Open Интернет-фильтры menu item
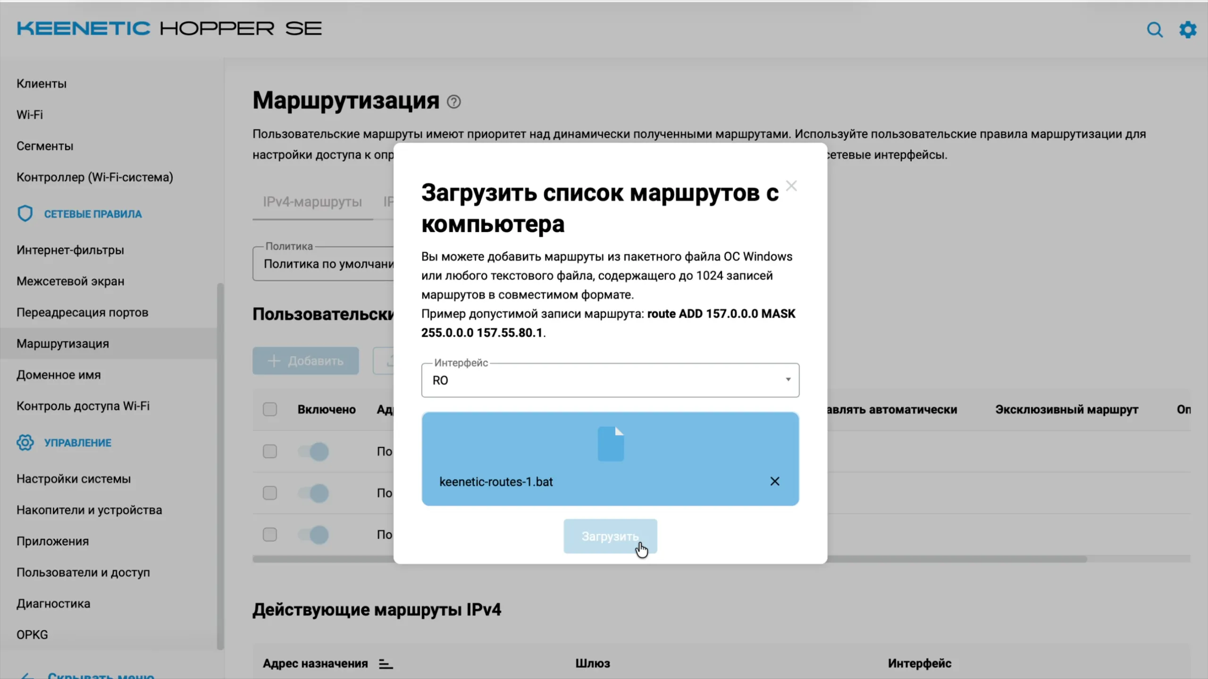Viewport: 1208px width, 679px height. tap(70, 250)
